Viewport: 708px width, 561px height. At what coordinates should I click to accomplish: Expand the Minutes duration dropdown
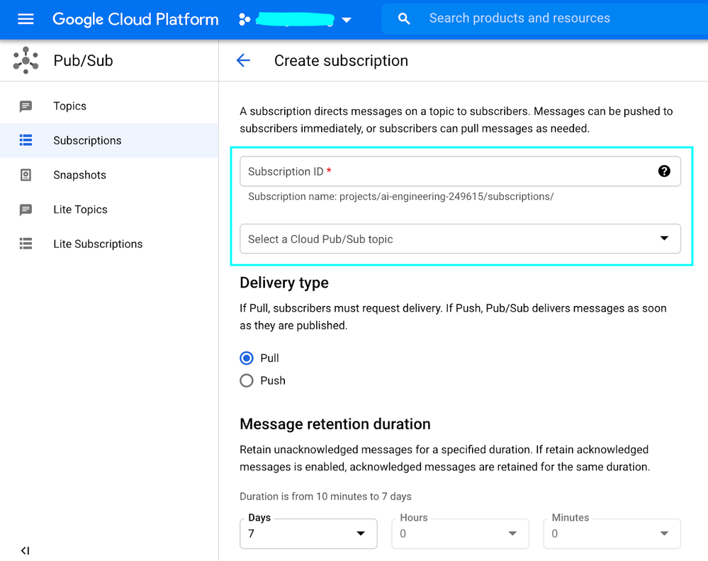pos(612,533)
